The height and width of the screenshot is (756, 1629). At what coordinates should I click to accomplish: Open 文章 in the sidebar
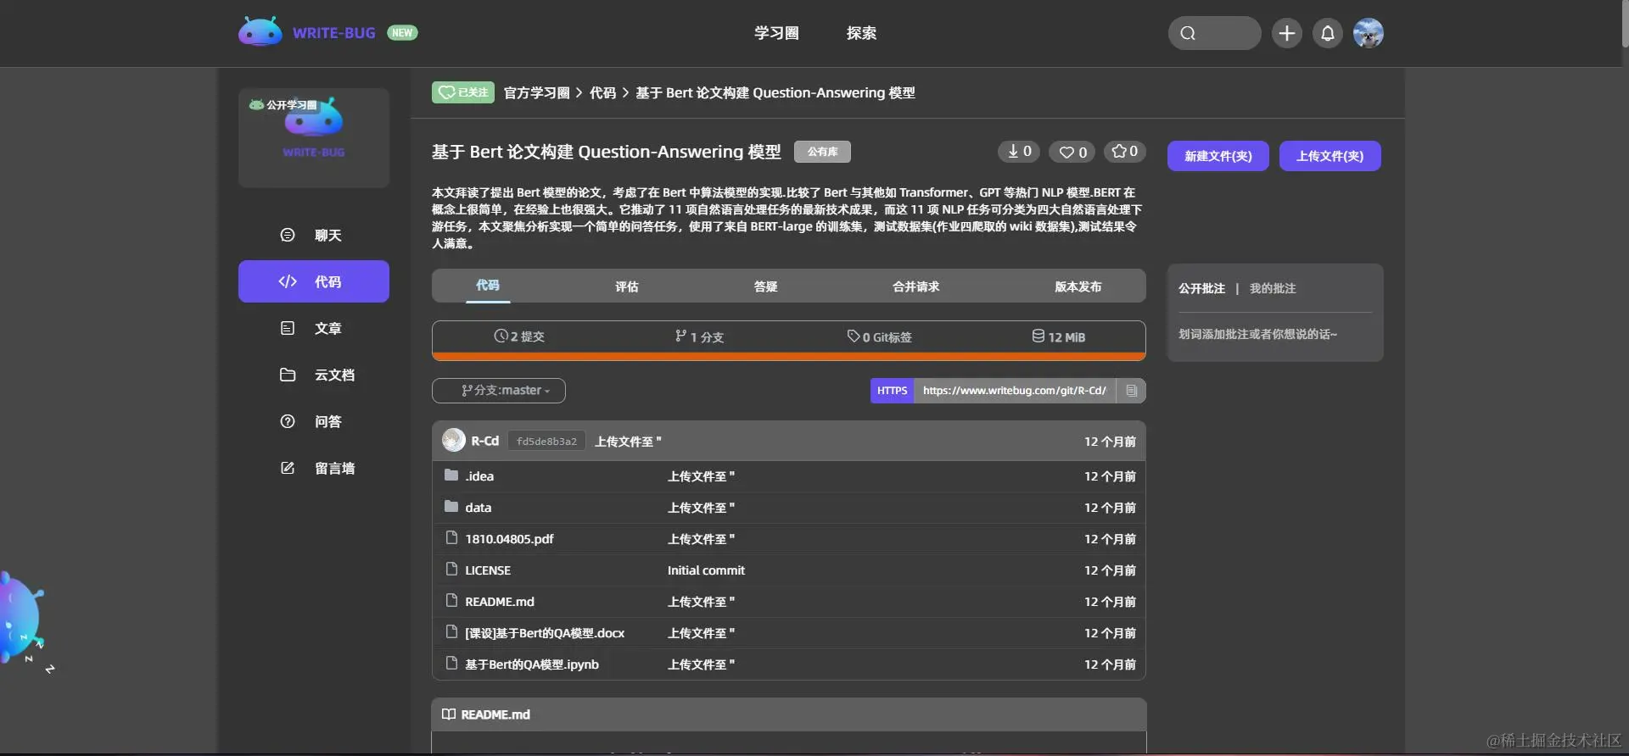pyautogui.click(x=314, y=328)
